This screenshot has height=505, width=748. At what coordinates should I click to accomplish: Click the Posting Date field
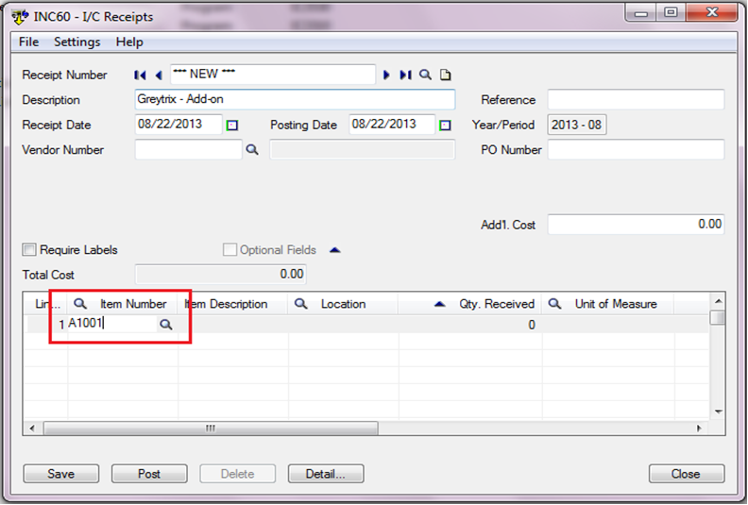[392, 125]
